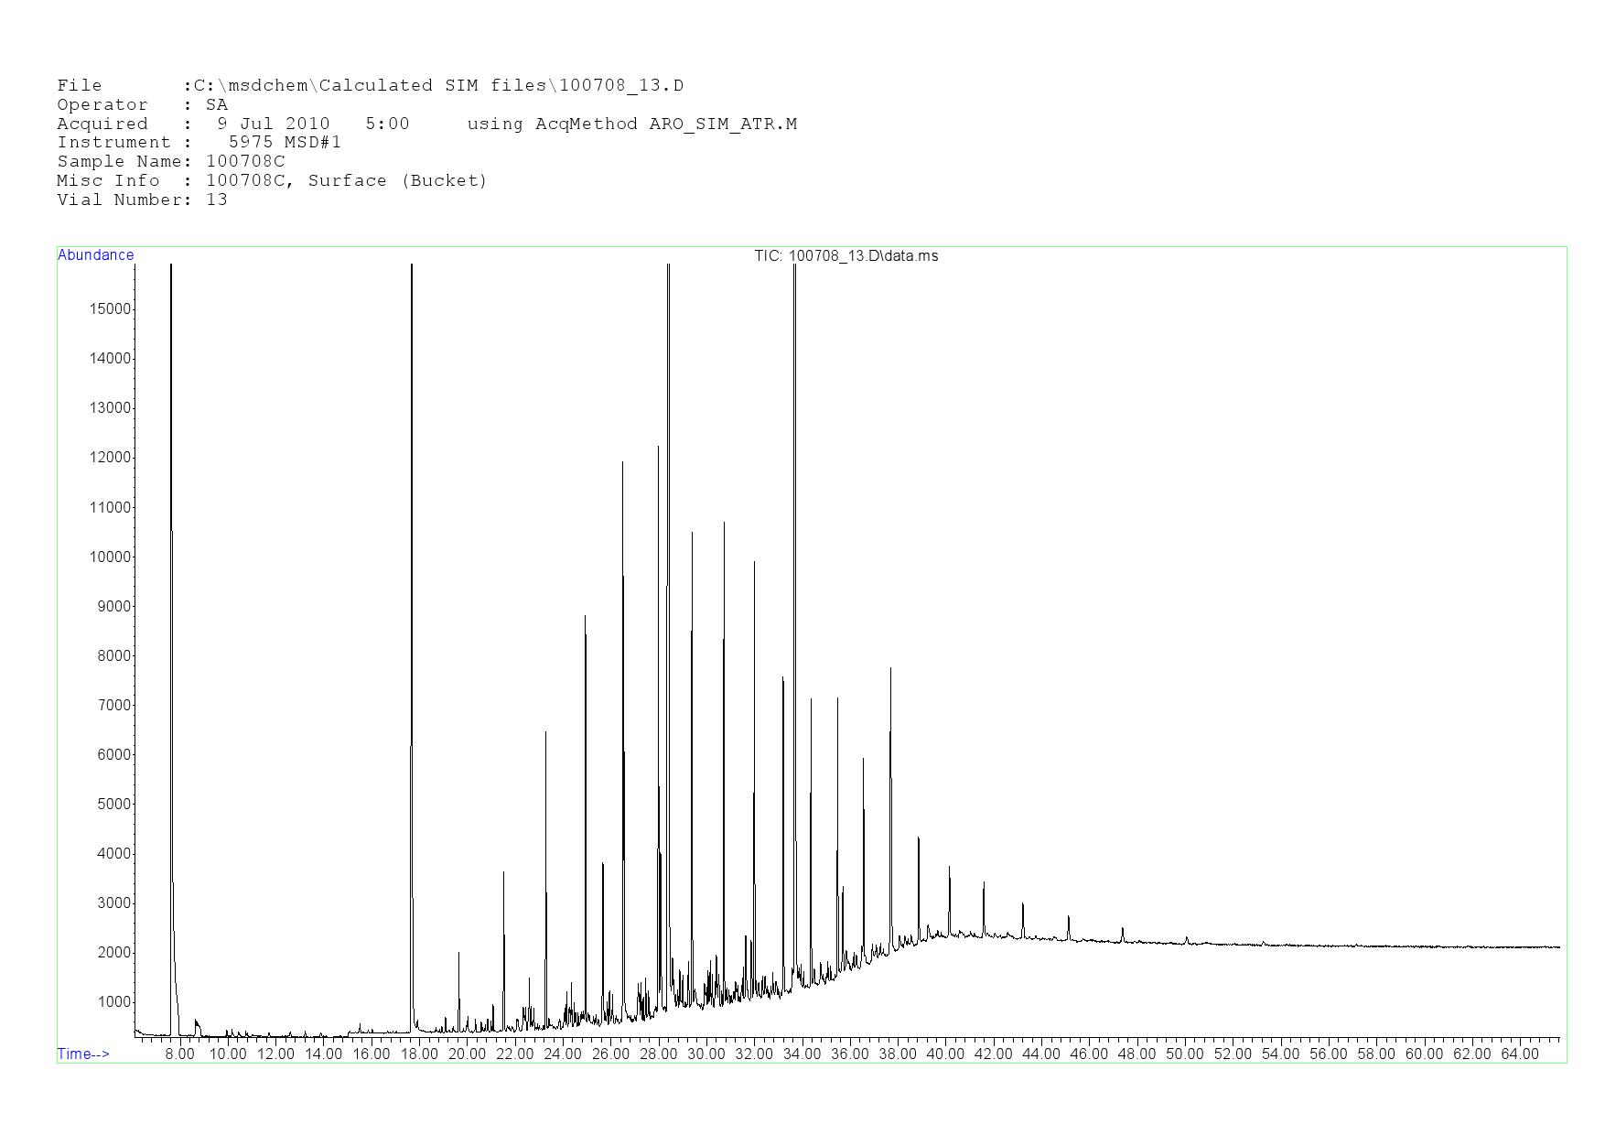This screenshot has width=1605, height=1135.
Task: Click the 18.00 time axis tick label
Action: [x=418, y=1054]
